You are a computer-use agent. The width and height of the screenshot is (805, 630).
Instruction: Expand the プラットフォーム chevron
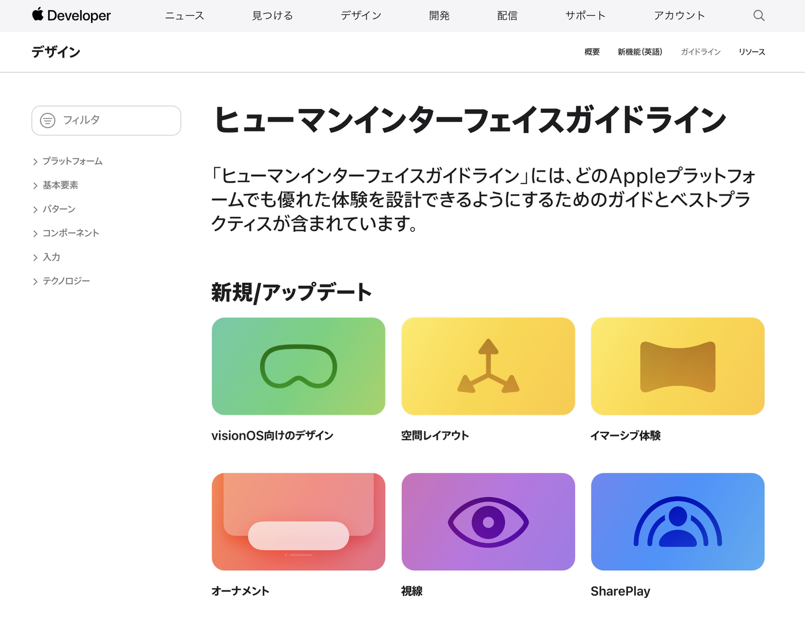tap(35, 162)
